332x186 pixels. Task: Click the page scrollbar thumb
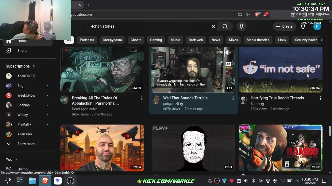point(330,130)
